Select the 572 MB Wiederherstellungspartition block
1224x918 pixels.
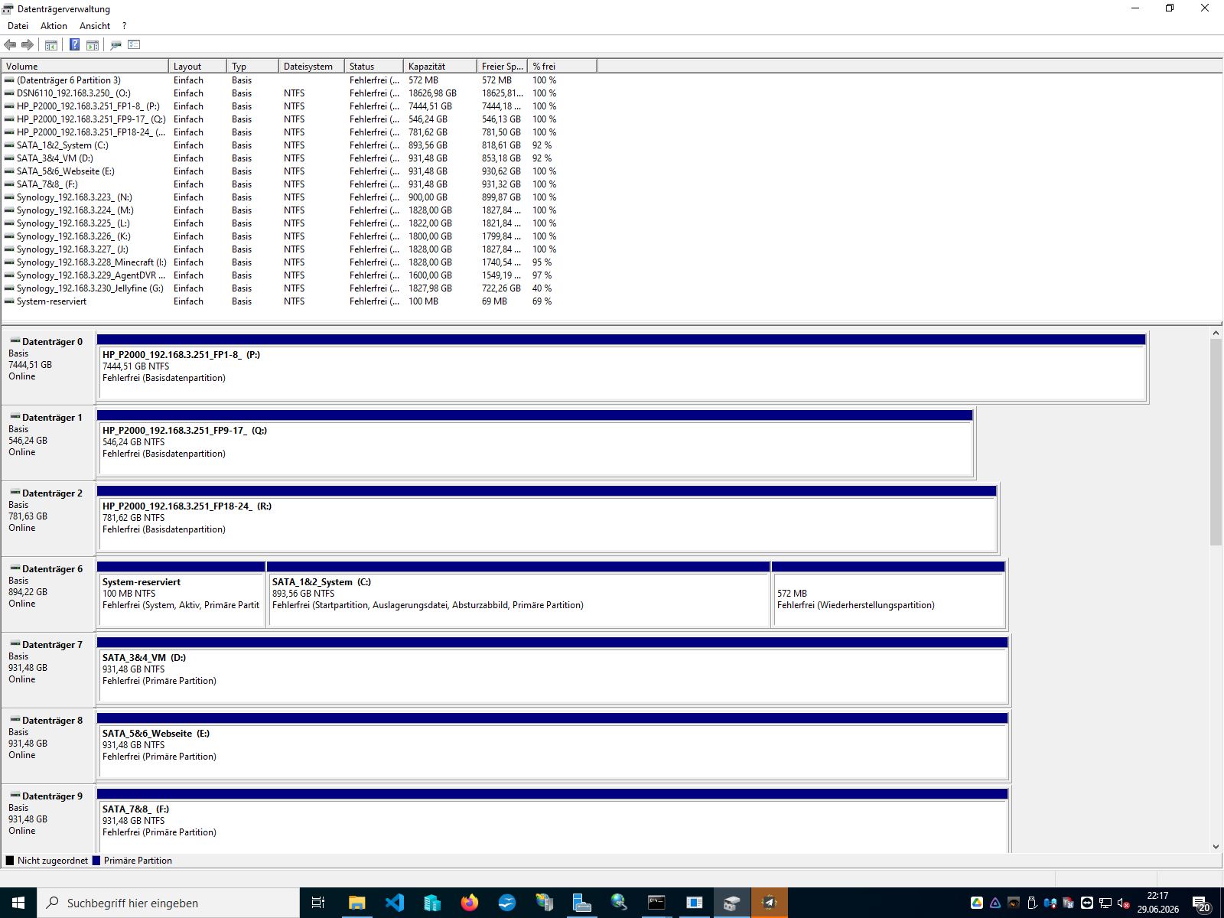click(888, 595)
